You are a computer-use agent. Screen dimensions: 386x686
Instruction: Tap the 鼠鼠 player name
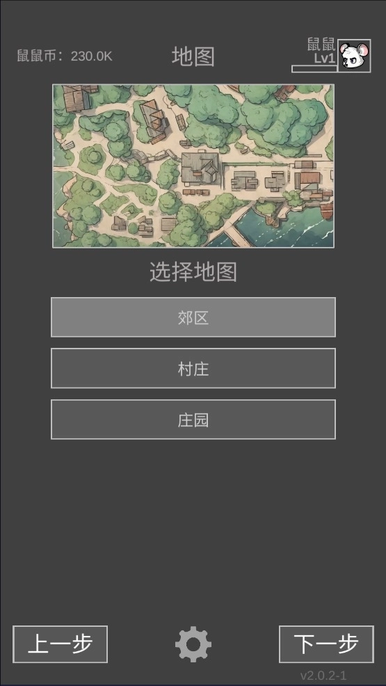pyautogui.click(x=321, y=45)
